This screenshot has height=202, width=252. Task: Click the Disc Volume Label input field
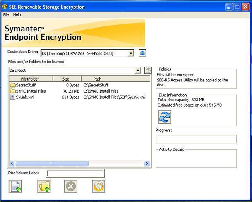[75, 173]
